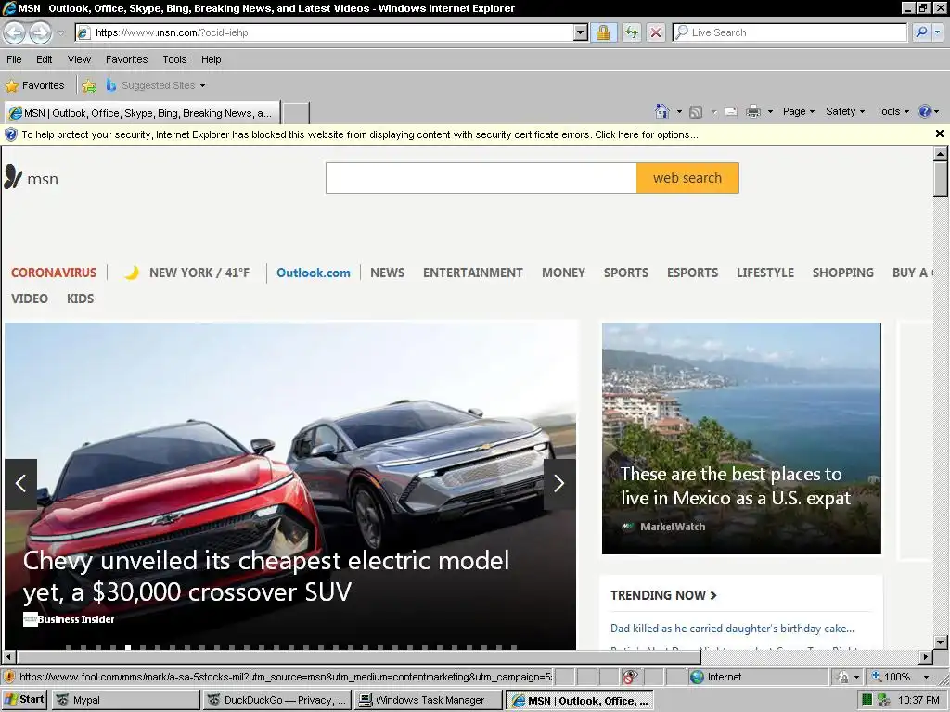The width and height of the screenshot is (950, 712).
Task: Open the Tools command bar menu
Action: point(892,111)
